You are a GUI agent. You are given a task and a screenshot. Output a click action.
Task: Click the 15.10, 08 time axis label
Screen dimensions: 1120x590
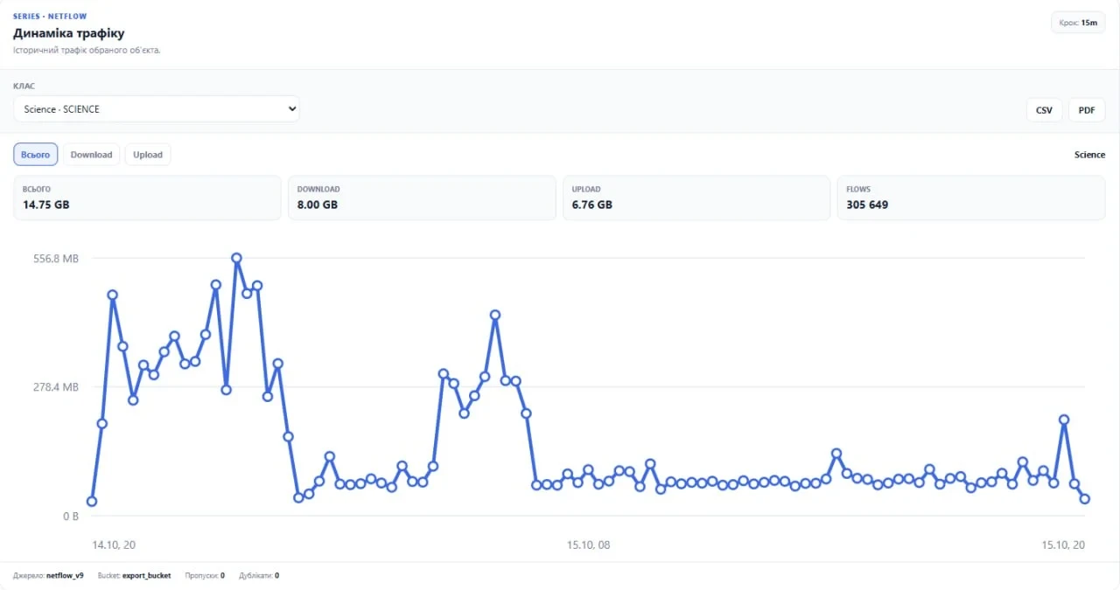click(x=588, y=545)
